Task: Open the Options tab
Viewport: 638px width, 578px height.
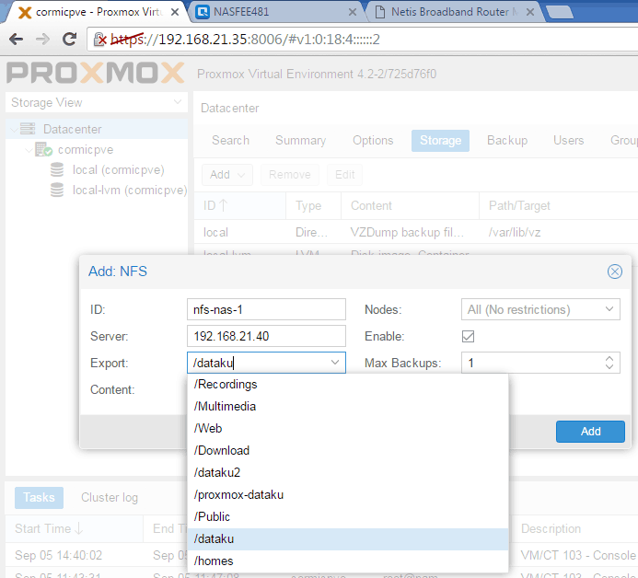Action: click(x=373, y=140)
